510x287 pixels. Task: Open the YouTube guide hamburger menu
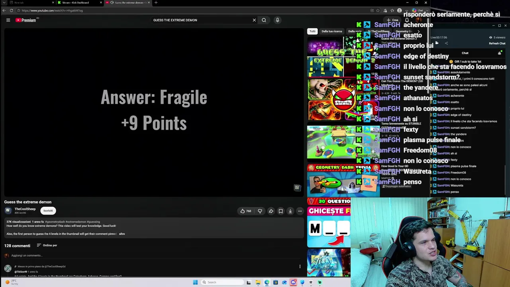(x=8, y=20)
